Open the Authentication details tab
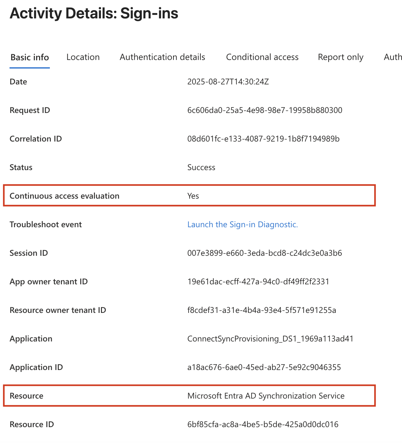 pyautogui.click(x=162, y=57)
